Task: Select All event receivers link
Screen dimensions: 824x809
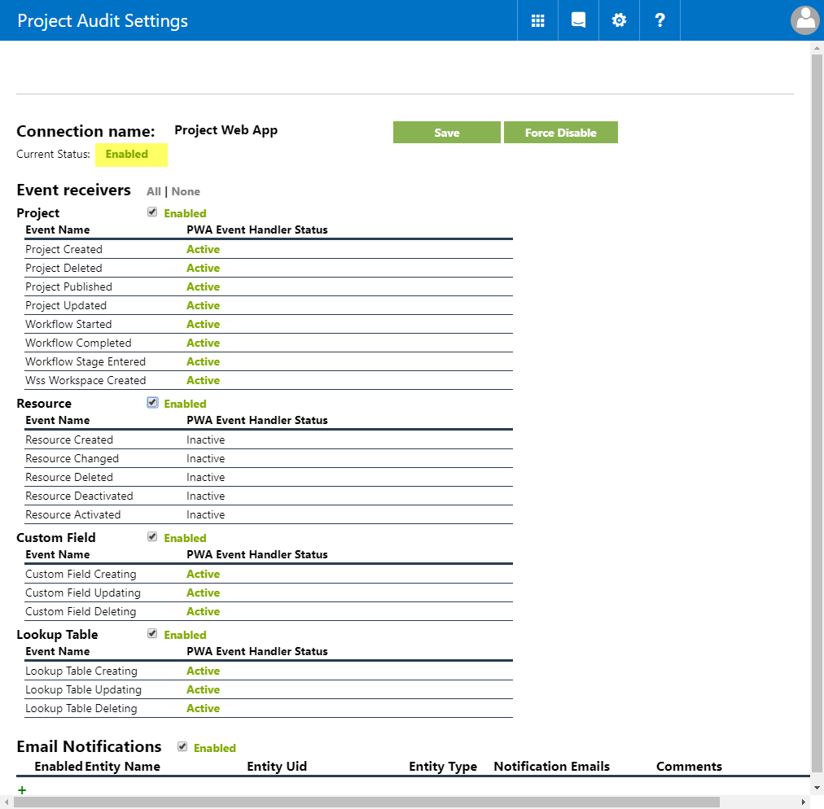Action: (x=154, y=192)
